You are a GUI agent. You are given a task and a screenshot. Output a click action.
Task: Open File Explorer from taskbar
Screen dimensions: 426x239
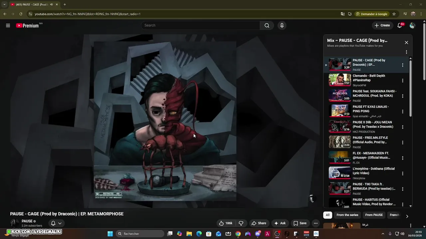[x=189, y=234]
